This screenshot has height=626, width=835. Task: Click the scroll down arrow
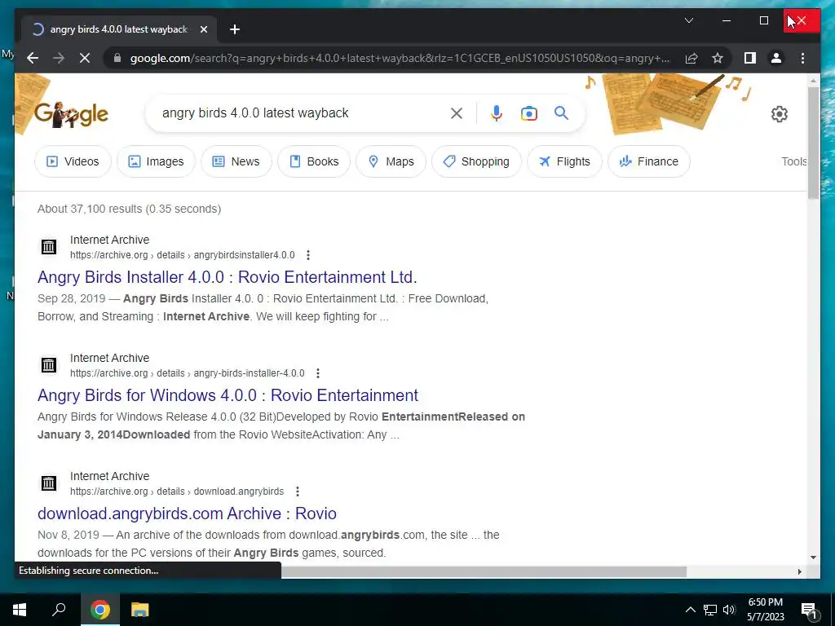813,558
